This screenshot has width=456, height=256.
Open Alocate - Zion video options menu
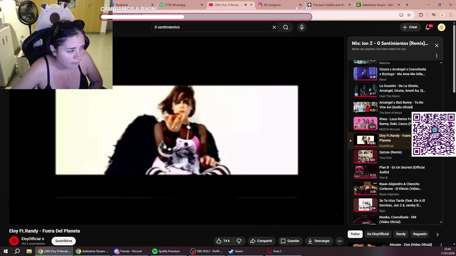[x=441, y=245]
